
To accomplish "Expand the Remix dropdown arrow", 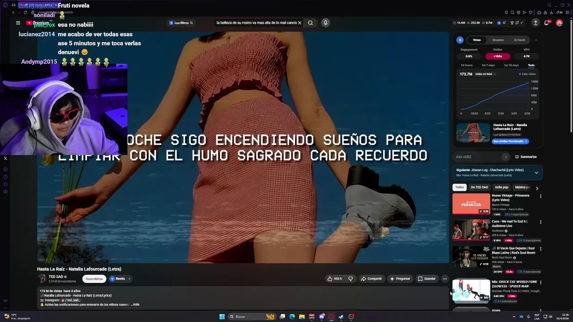I will (x=129, y=279).
